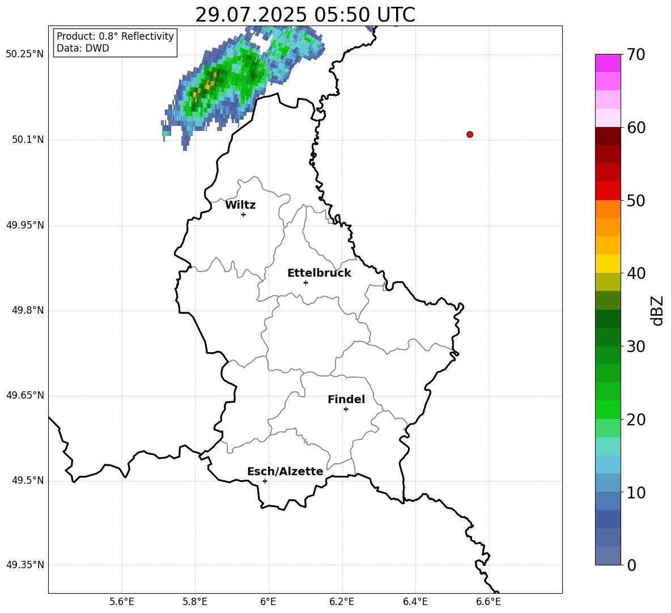Click the 50.25°N latitude label
Viewport: 671px width, 613px height.
pyautogui.click(x=25, y=54)
